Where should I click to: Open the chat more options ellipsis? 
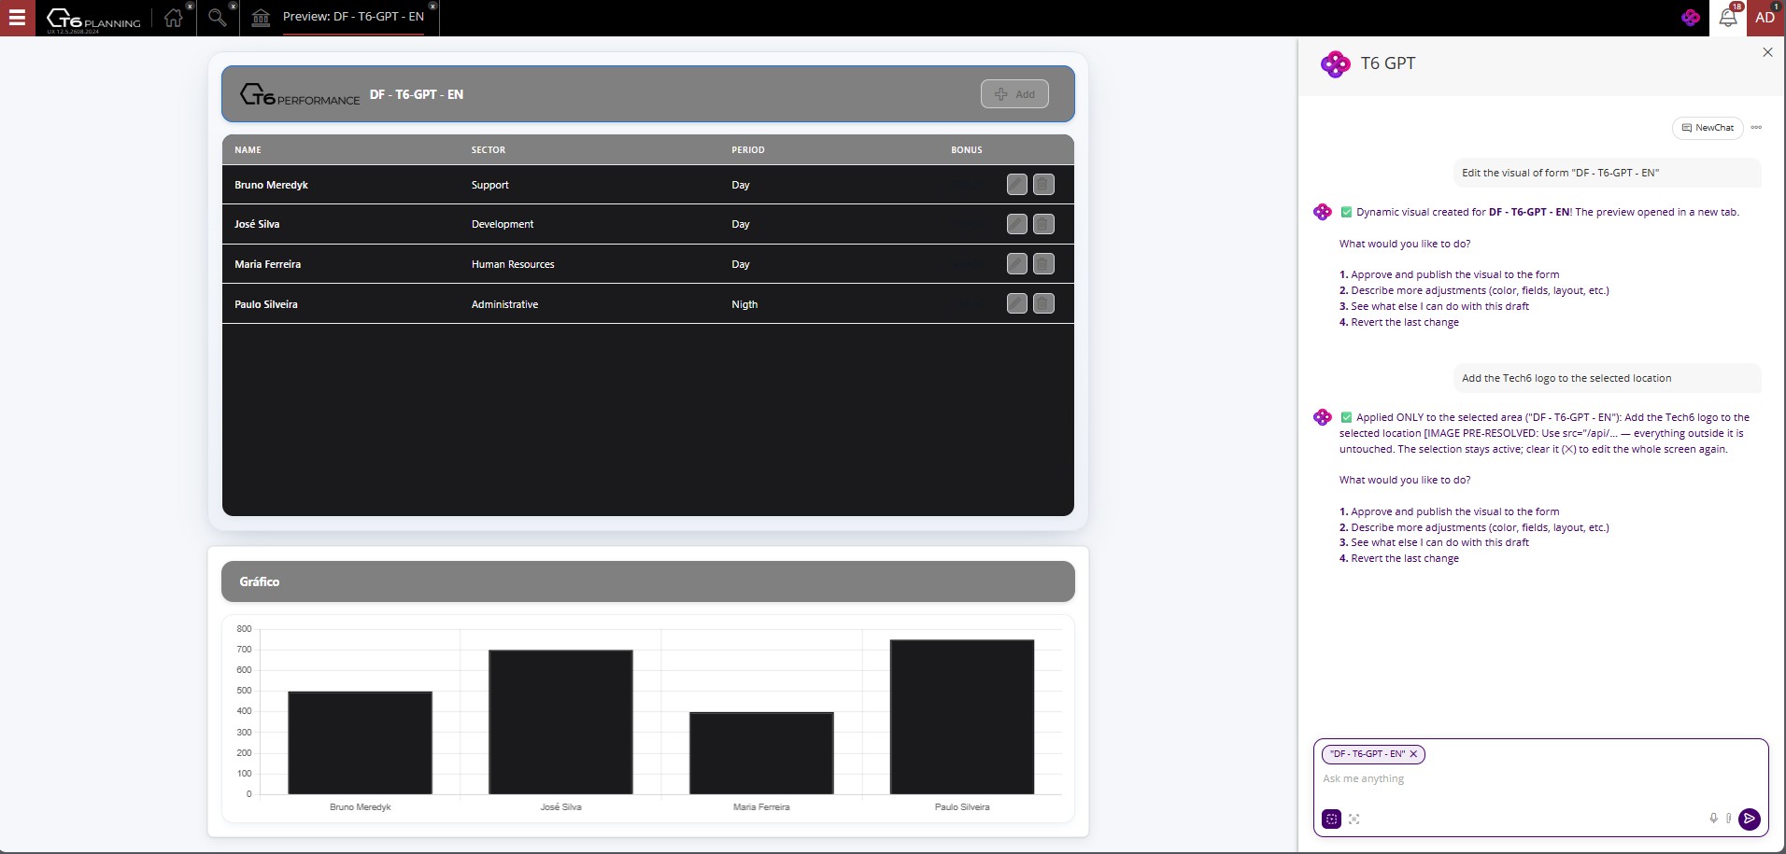click(x=1756, y=128)
